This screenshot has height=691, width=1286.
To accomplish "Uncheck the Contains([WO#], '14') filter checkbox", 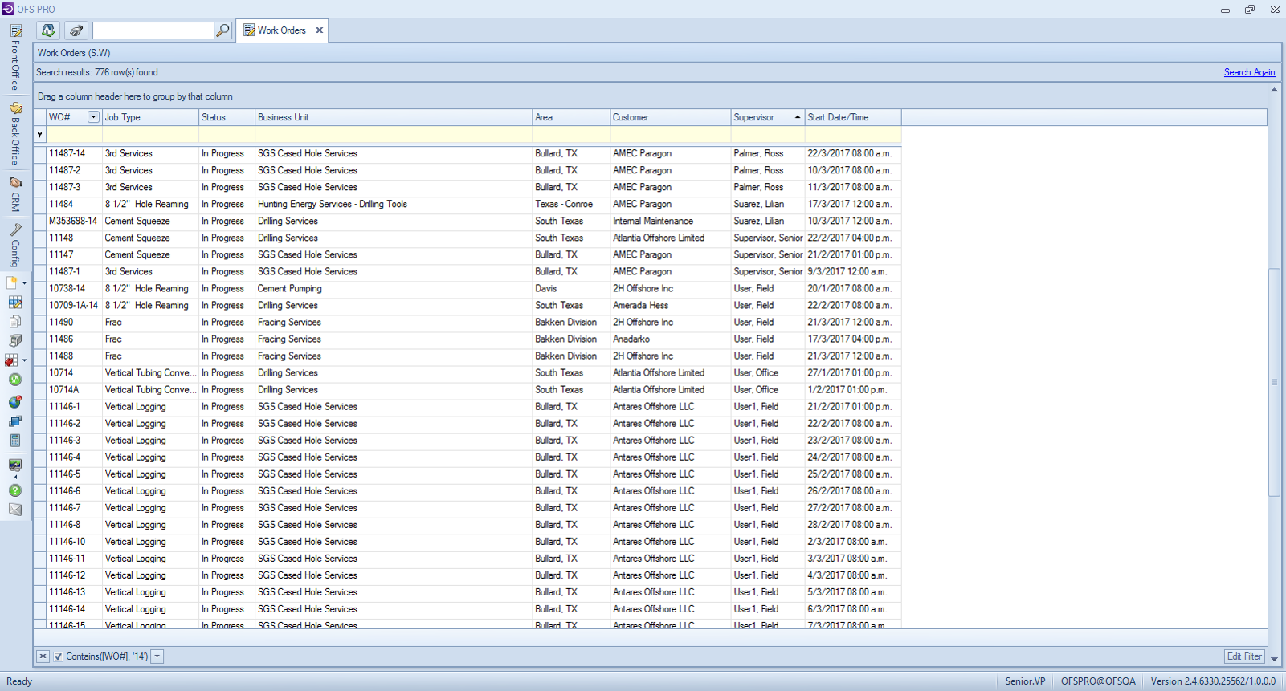I will (x=58, y=656).
